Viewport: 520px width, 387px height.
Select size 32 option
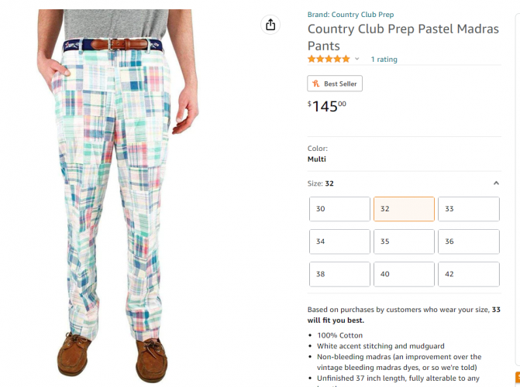(404, 209)
